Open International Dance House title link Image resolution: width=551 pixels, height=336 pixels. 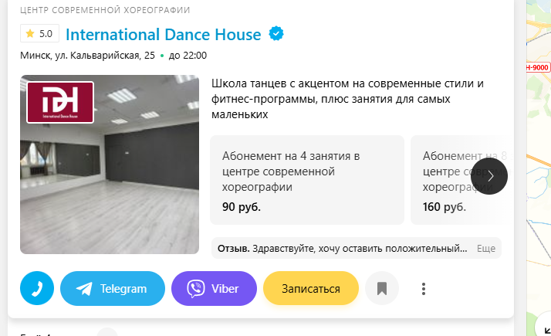coord(164,35)
